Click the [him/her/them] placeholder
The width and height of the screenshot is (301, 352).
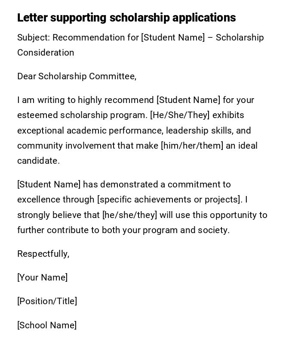click(x=192, y=146)
